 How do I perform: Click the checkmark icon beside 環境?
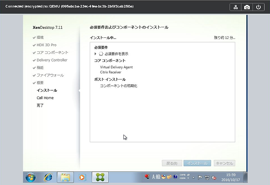click(x=34, y=38)
